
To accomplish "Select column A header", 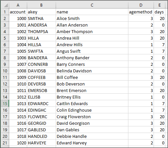I will tap(18, 5).
